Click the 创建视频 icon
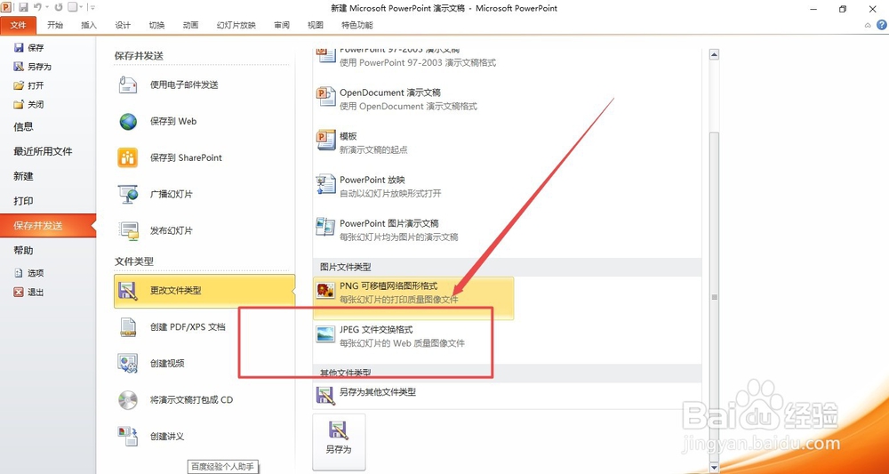 [x=127, y=364]
